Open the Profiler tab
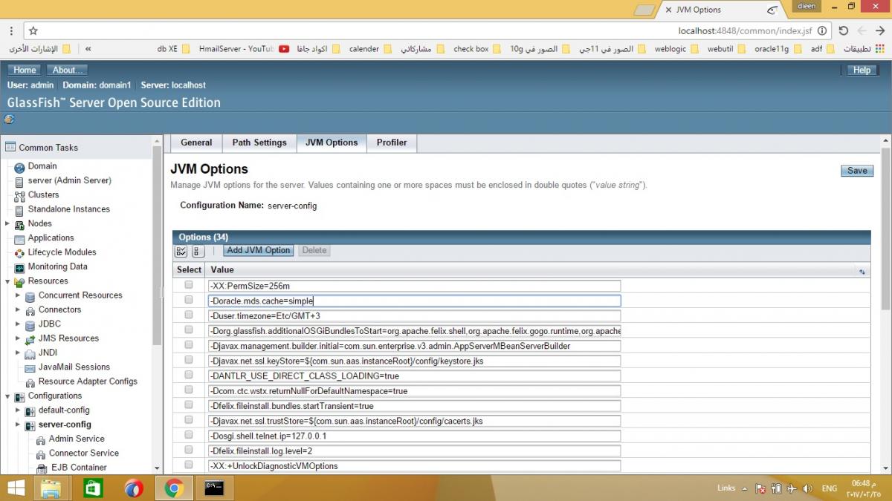This screenshot has width=892, height=501. point(391,143)
